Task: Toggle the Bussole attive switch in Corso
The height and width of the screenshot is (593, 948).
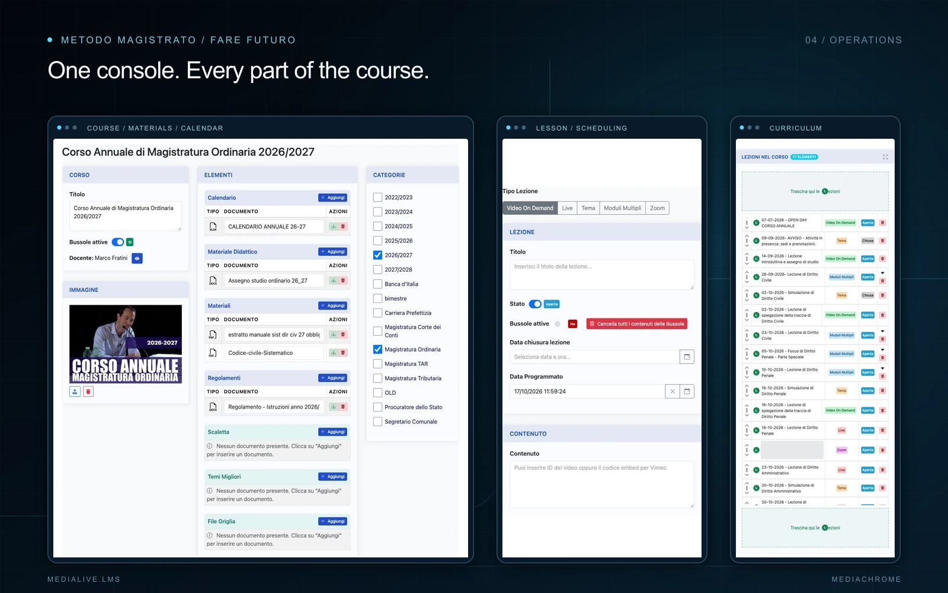Action: (118, 242)
